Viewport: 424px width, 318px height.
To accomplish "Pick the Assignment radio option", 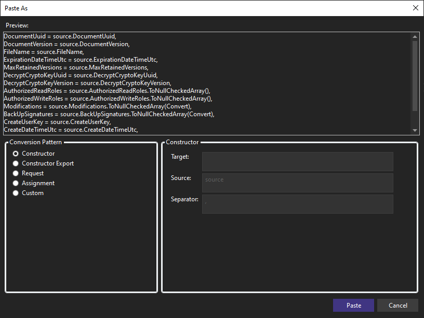I will click(16, 183).
